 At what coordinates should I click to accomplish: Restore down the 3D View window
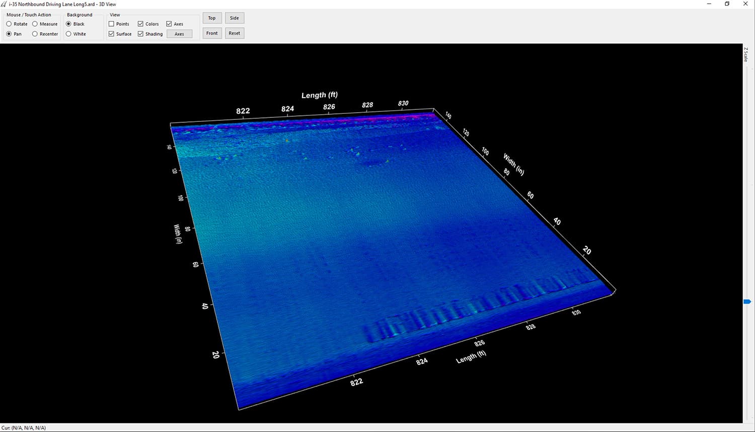tap(727, 4)
